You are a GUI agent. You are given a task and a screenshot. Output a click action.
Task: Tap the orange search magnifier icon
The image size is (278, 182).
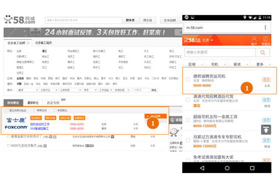pos(262,52)
